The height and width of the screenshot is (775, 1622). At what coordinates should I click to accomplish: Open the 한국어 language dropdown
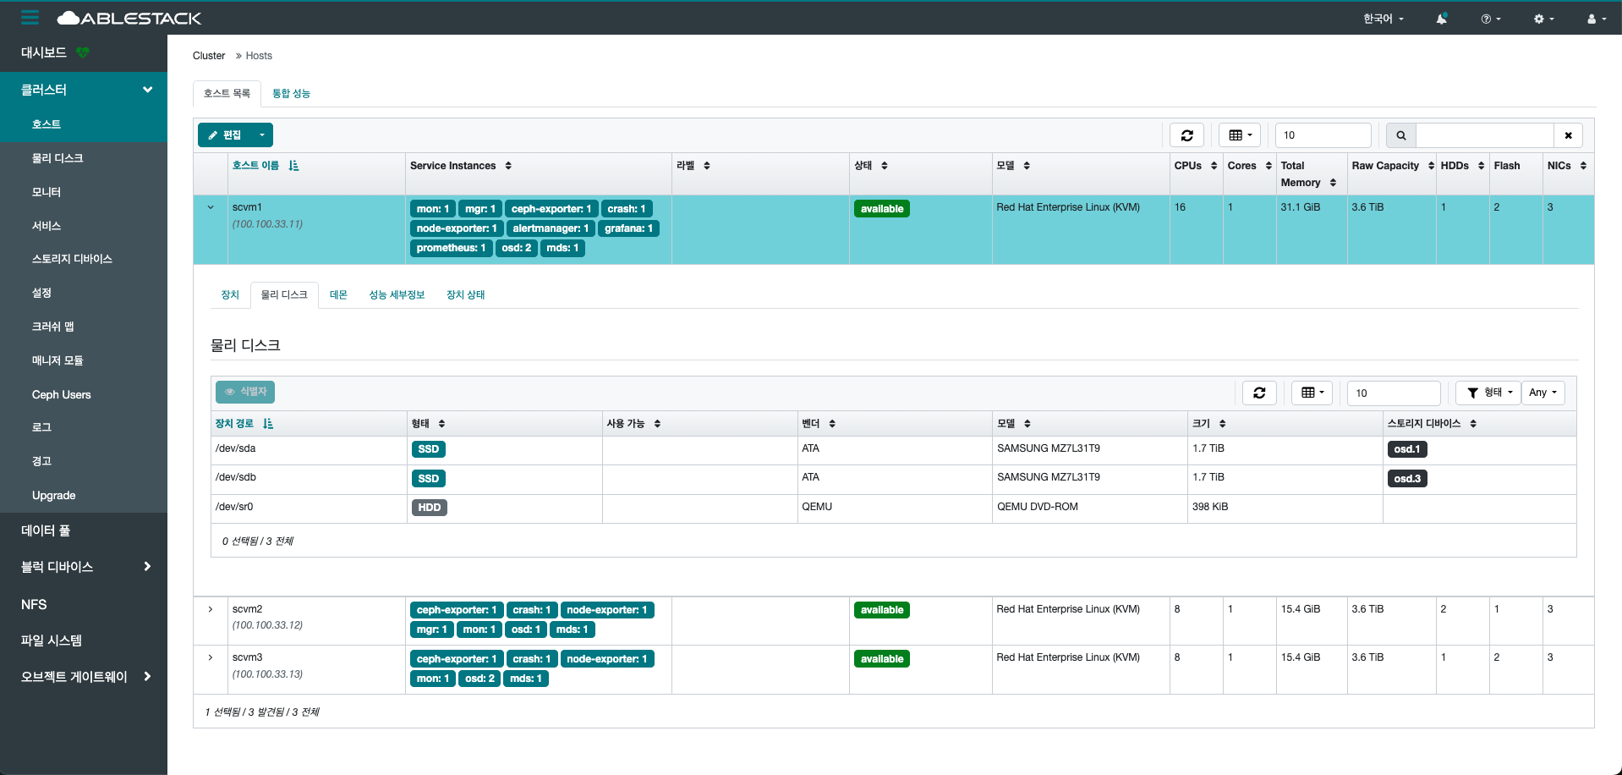click(1383, 19)
